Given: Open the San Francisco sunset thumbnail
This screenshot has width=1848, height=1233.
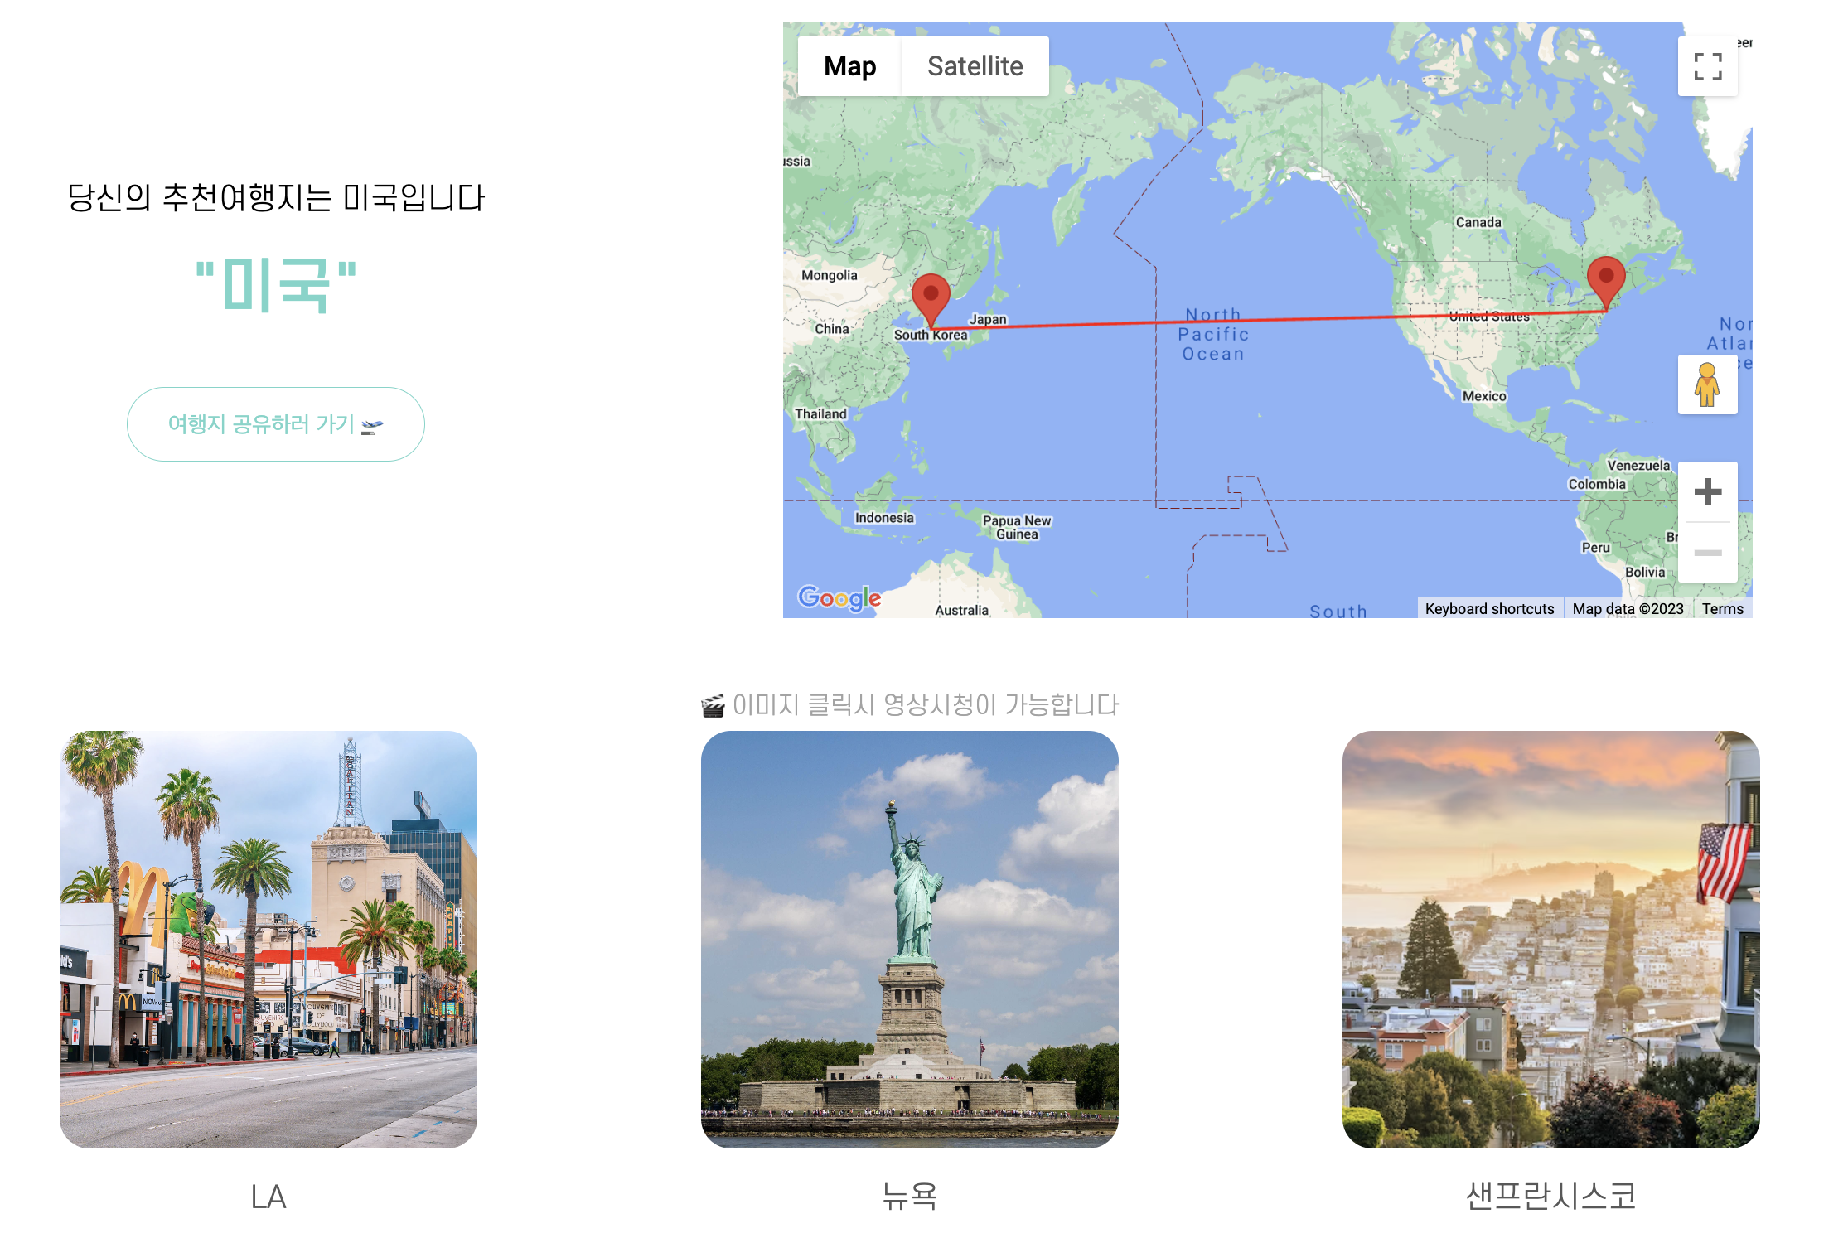Looking at the screenshot, I should coord(1550,939).
